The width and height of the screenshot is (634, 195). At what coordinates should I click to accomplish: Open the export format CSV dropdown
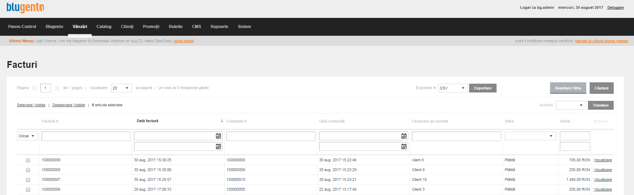coord(453,88)
